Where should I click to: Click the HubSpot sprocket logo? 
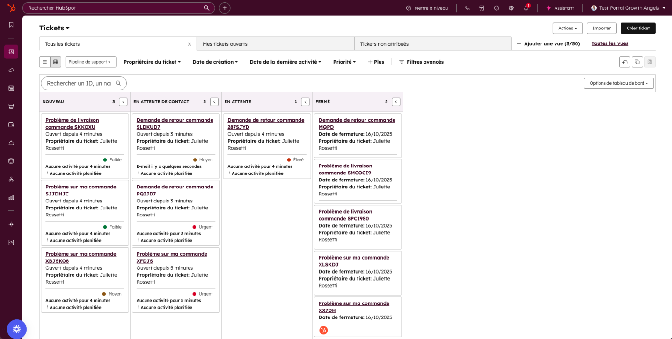click(11, 7)
